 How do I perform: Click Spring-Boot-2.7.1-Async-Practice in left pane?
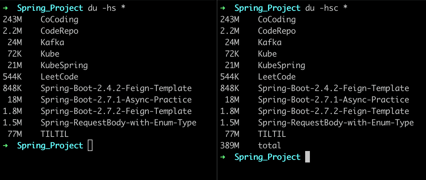(116, 100)
